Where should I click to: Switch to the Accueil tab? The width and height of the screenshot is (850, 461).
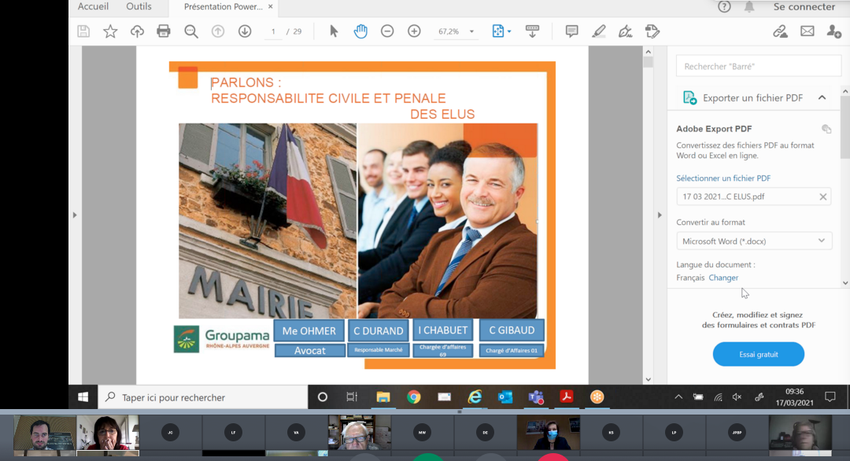[x=93, y=6]
